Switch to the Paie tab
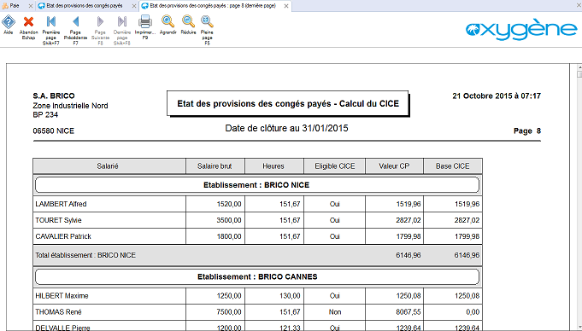582x331 pixels. [x=15, y=6]
